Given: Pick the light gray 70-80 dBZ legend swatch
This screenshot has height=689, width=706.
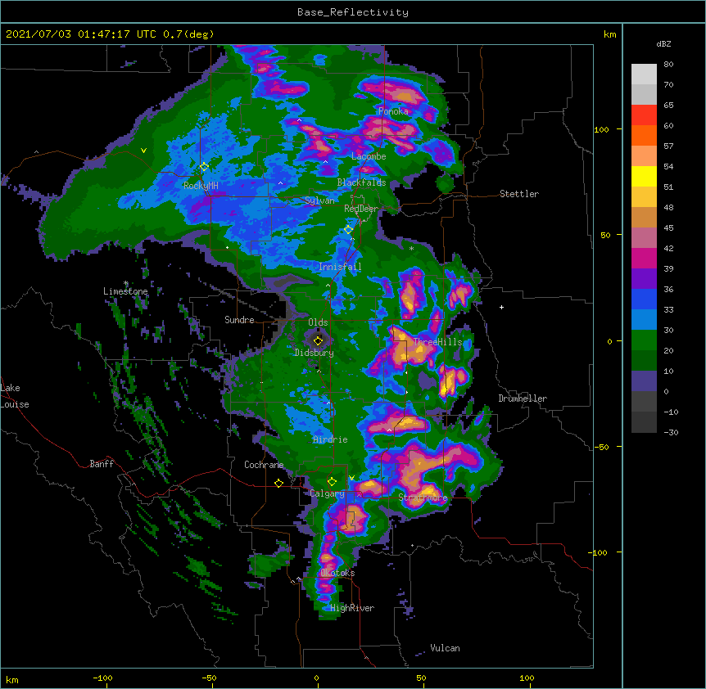Looking at the screenshot, I should click(x=644, y=74).
